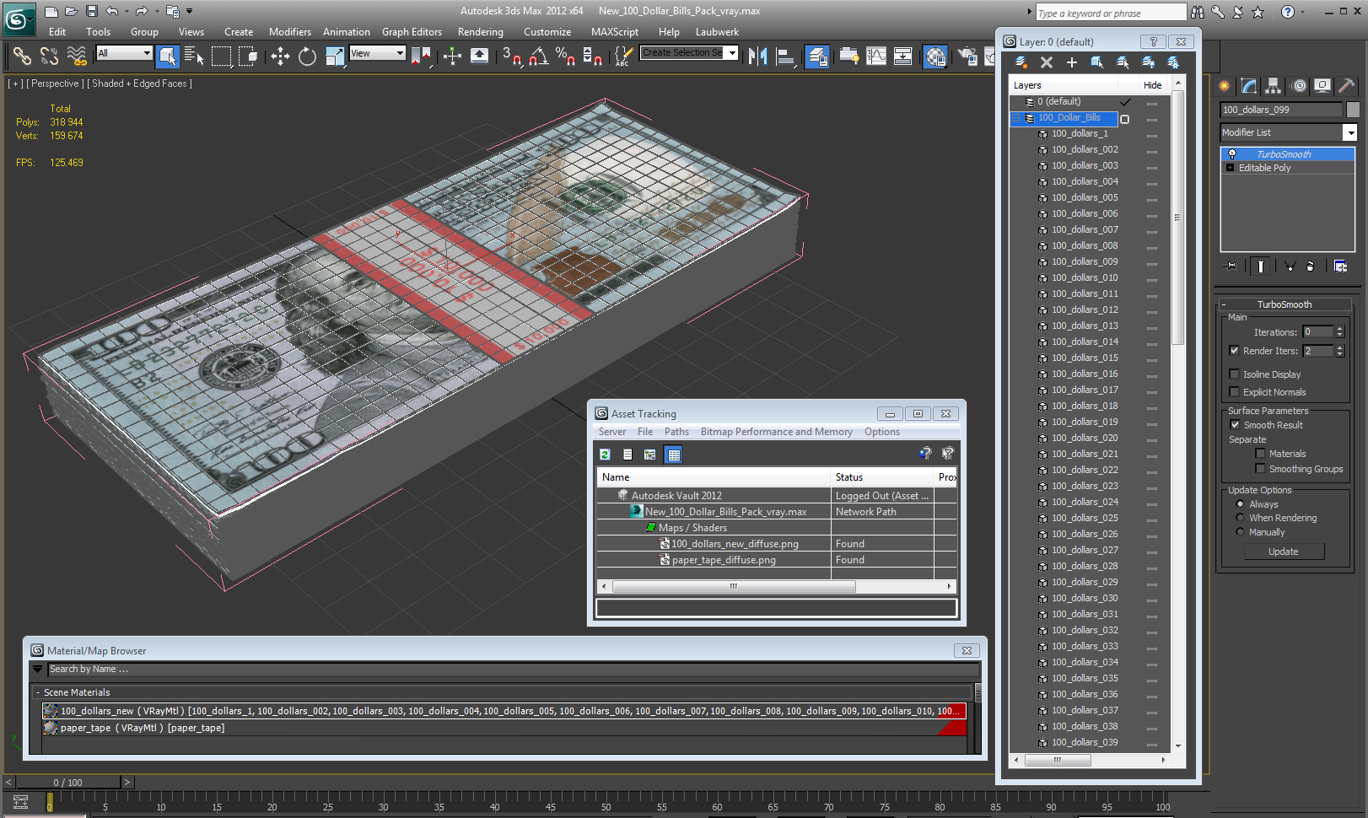Toggle the TurboSmooth lightbulb icon

(1232, 154)
